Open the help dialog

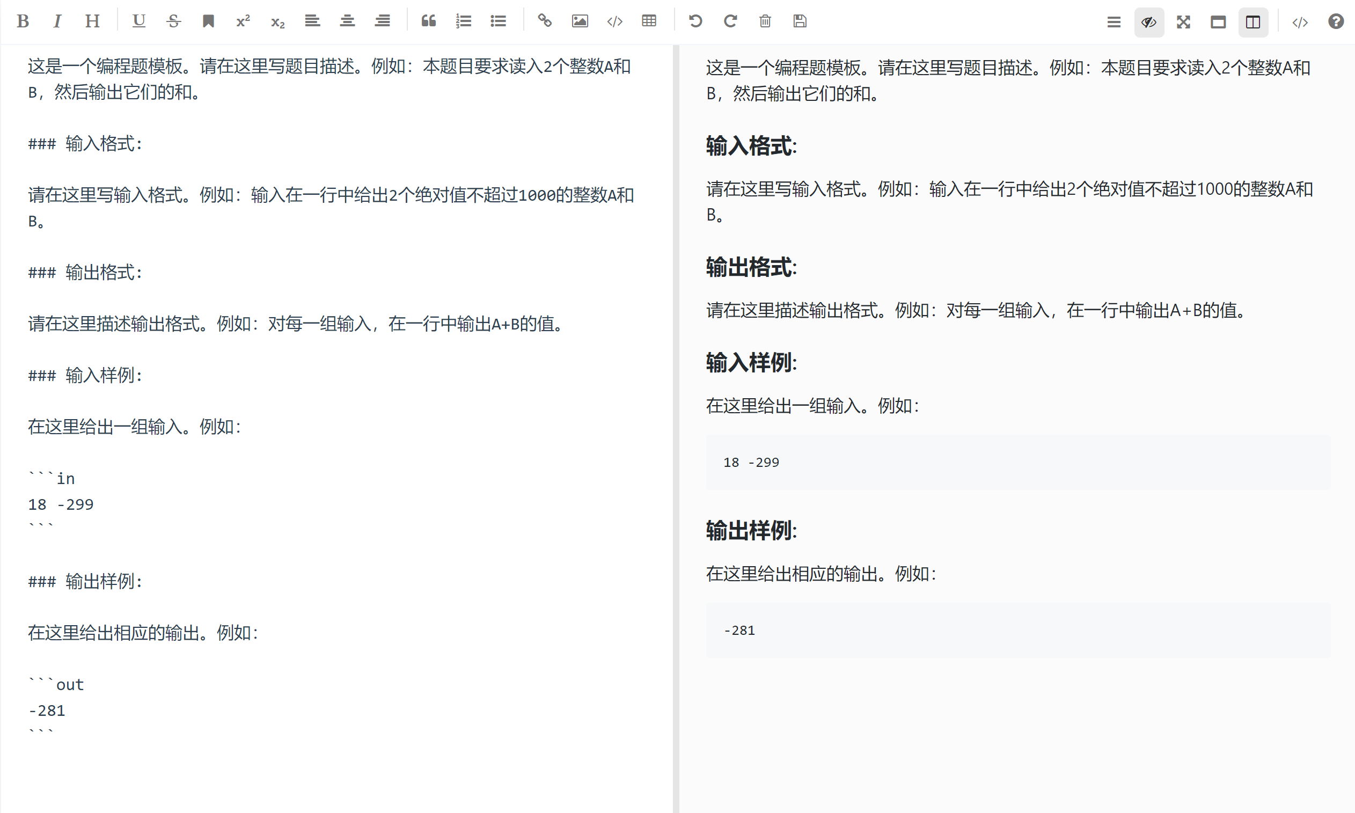(1336, 21)
